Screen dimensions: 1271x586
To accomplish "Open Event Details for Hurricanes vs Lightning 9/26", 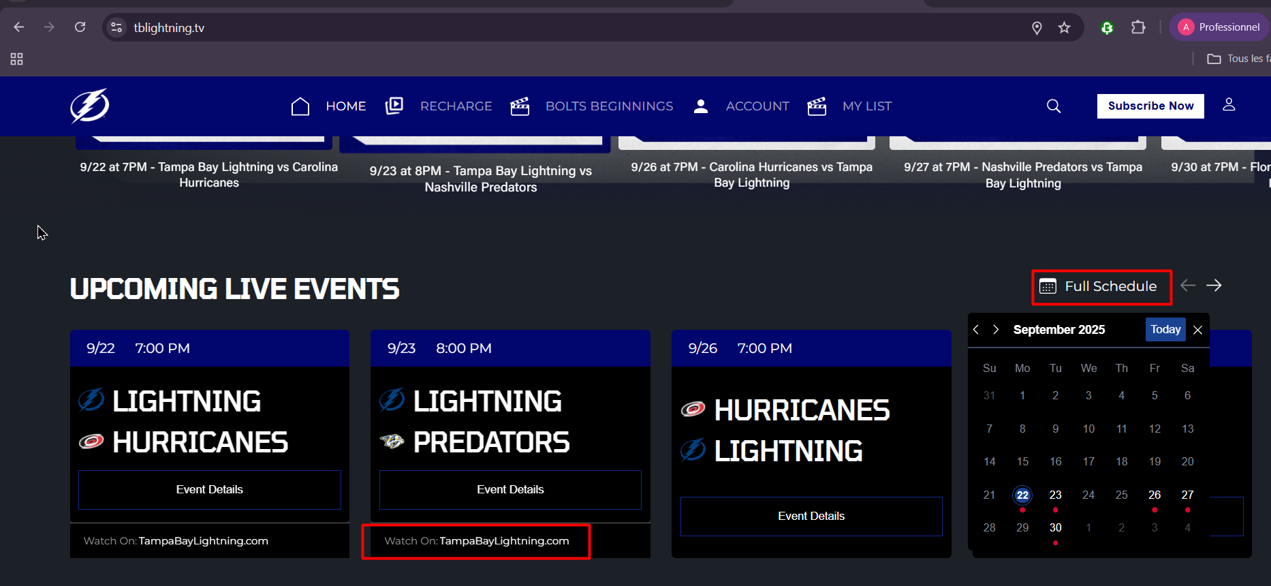I will click(811, 516).
